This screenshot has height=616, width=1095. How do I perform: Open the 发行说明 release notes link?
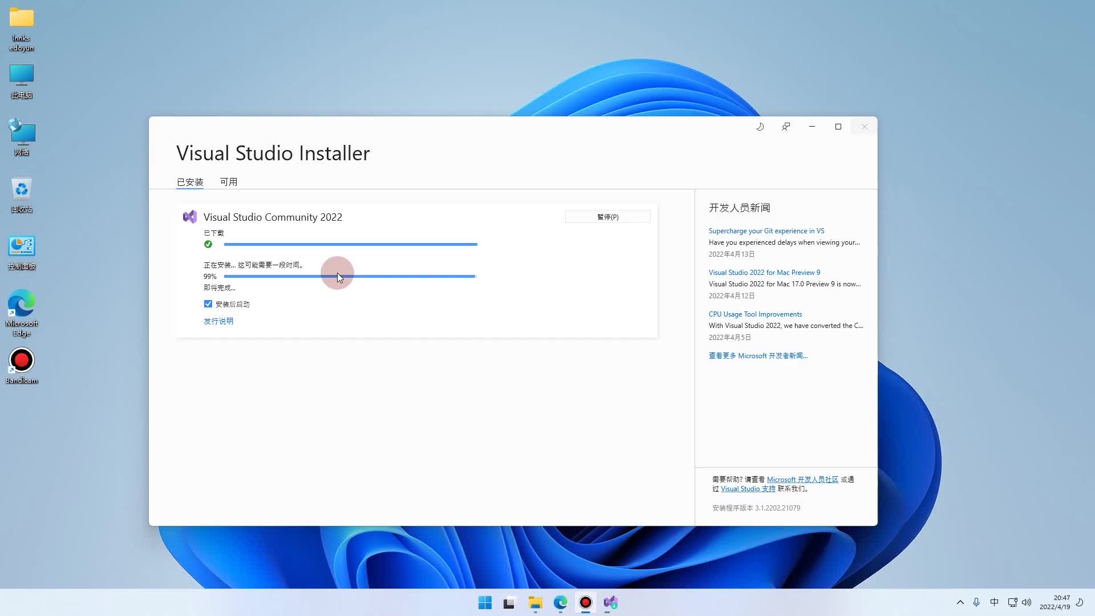[x=218, y=321]
